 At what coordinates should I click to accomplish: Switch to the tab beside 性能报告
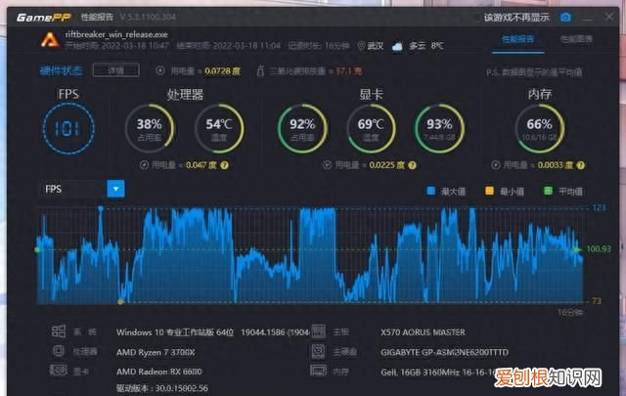(x=576, y=39)
